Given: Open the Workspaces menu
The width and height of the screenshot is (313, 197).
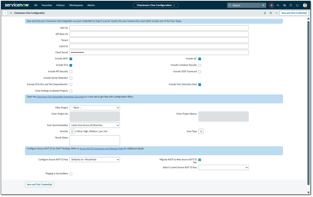Looking at the screenshot, I should 76,5.
